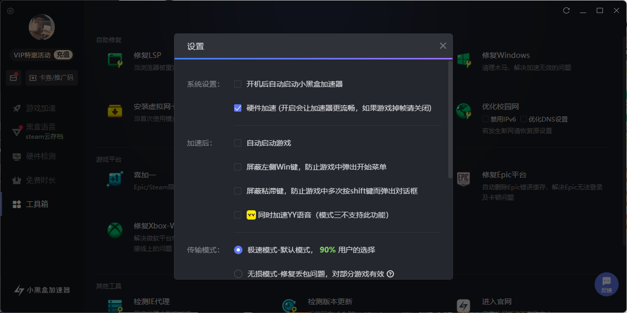
Task: Enable 屏蔽左侧Win键 option
Action: point(238,167)
